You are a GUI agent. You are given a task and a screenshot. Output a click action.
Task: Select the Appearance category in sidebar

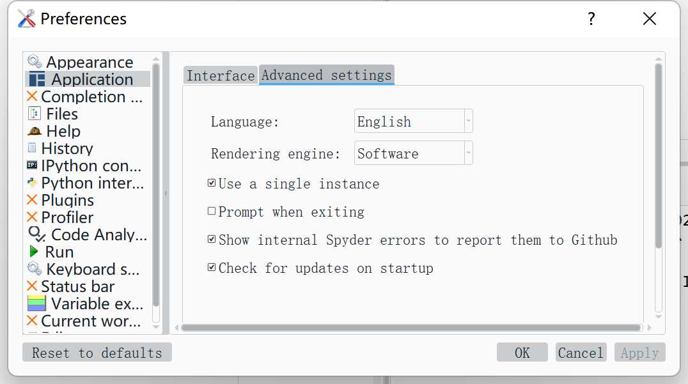tap(90, 61)
